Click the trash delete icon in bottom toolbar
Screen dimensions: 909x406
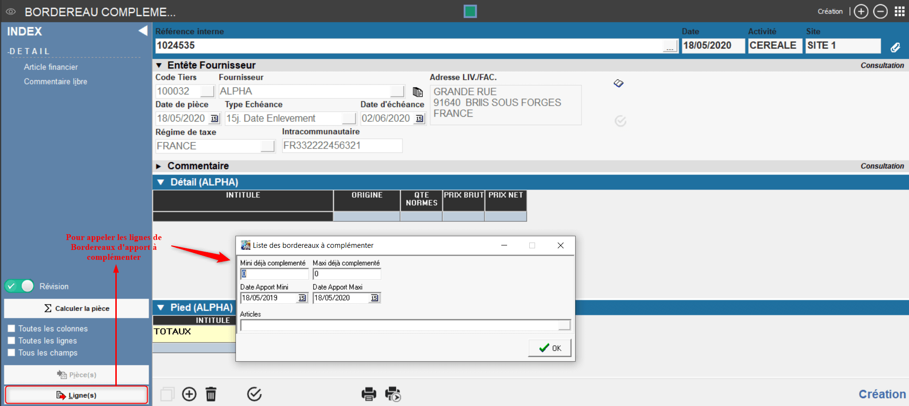211,394
